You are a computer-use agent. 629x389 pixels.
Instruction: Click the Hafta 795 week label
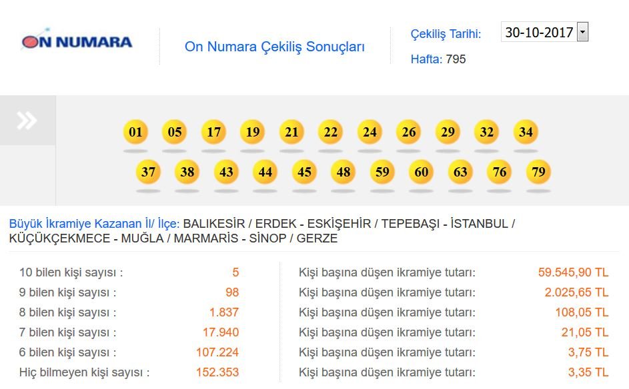pyautogui.click(x=438, y=59)
